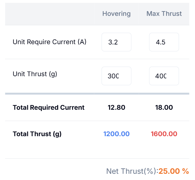
Task: Click the Unit Require Current (A) label
Action: coord(49,42)
